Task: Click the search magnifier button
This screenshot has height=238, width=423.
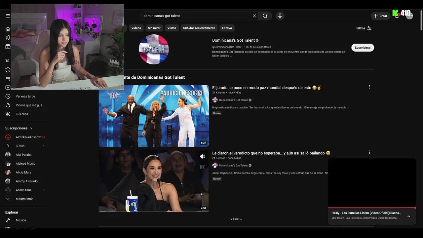Action: click(265, 16)
